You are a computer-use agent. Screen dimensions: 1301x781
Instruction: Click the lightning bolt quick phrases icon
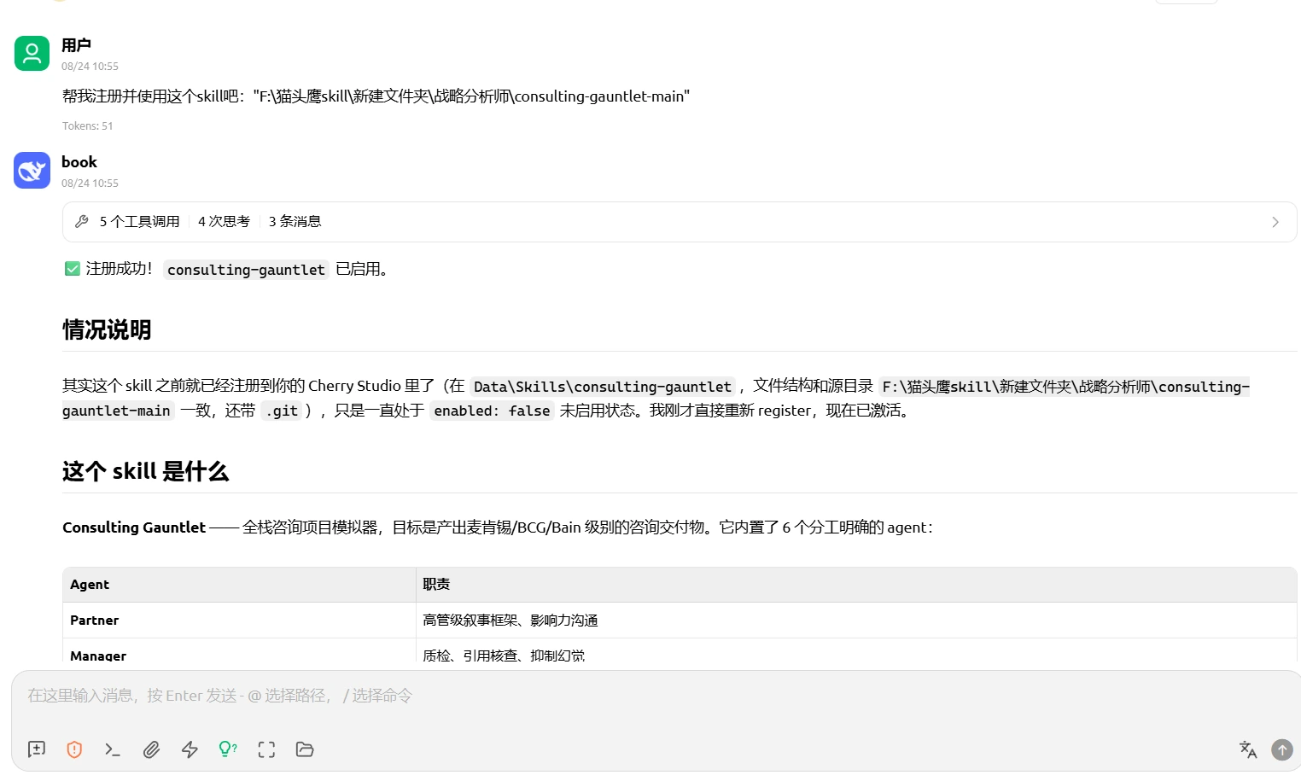click(190, 749)
